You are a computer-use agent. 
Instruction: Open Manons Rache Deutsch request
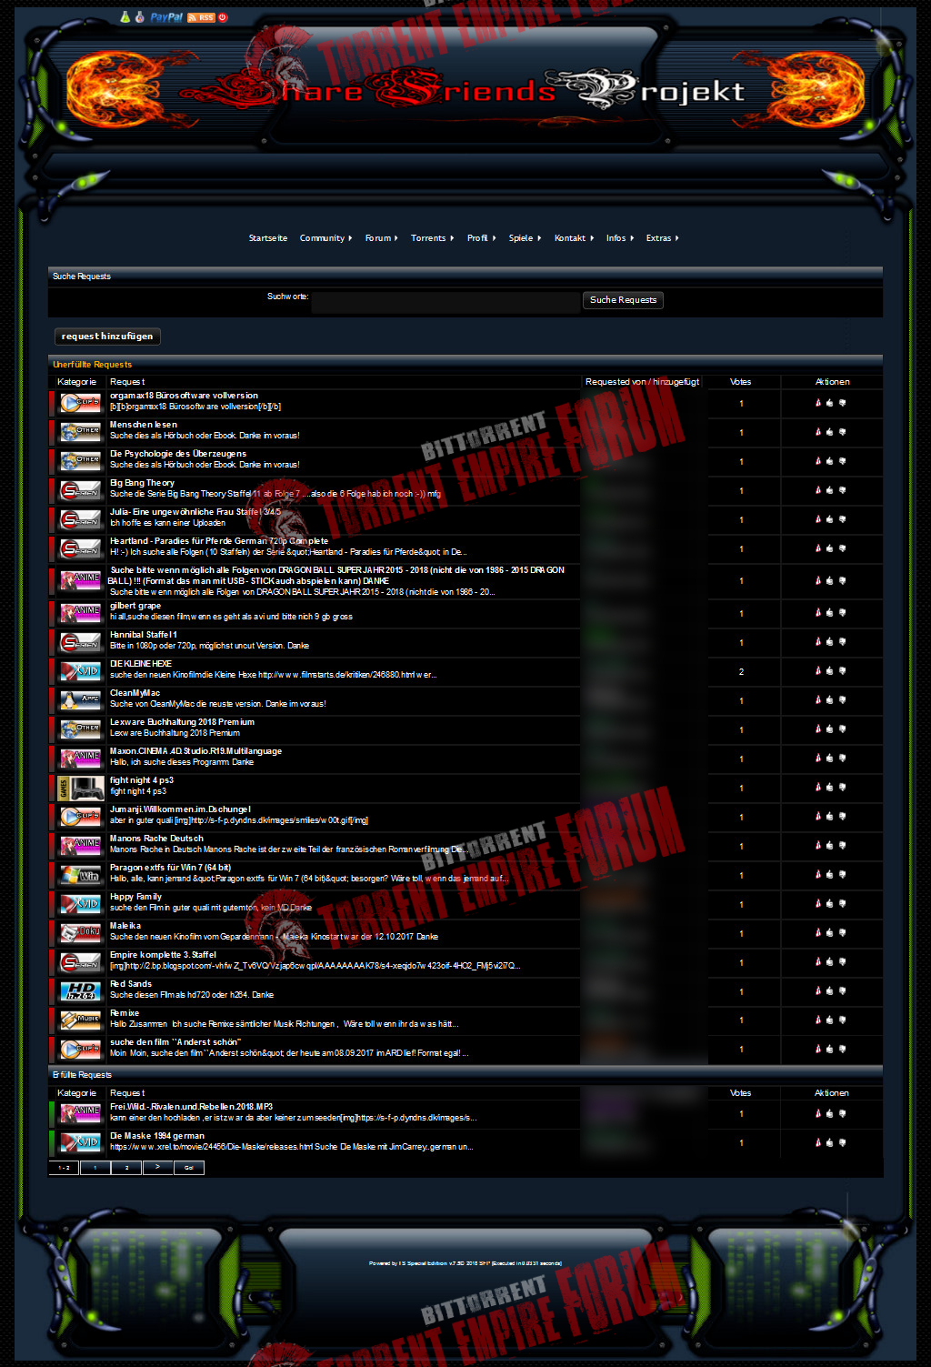tap(156, 839)
